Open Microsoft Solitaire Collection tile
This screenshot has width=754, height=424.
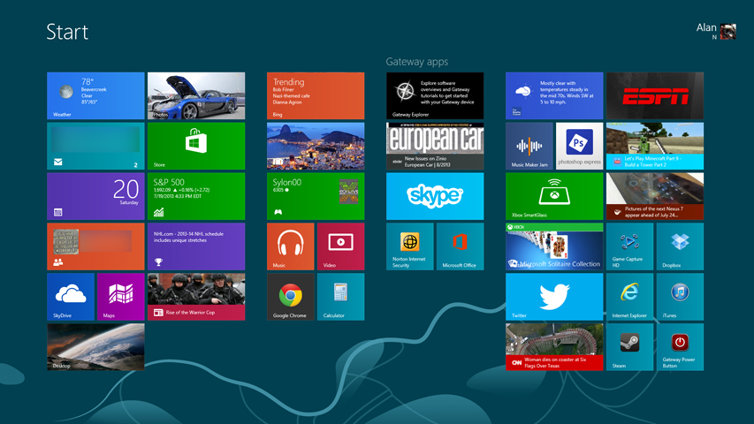(554, 246)
